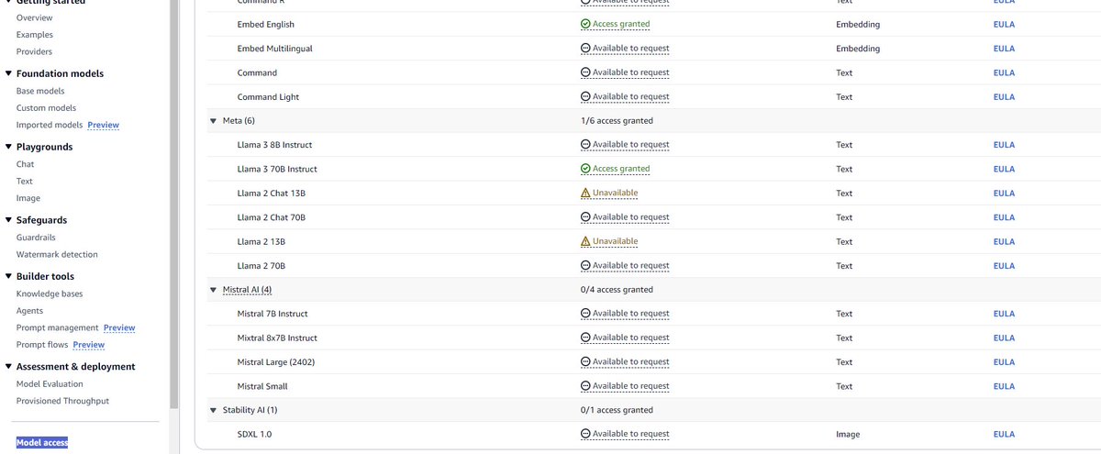Open EULA for Llama 2 13B

tap(1004, 241)
